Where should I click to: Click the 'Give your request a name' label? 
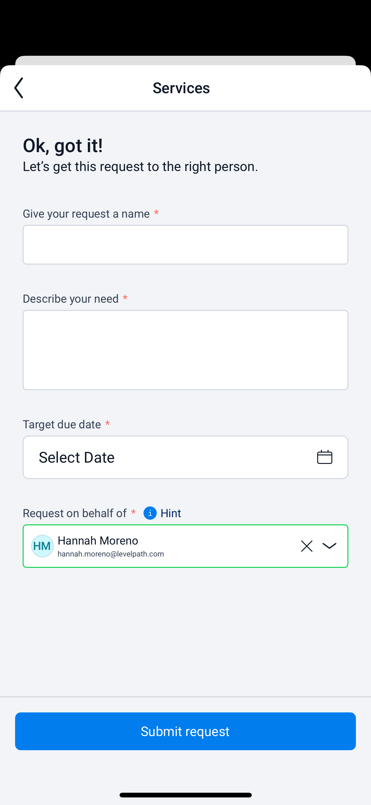click(x=86, y=214)
